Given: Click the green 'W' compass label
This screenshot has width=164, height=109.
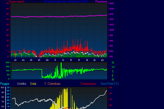Looking at the screenshot, I should click(113, 67).
